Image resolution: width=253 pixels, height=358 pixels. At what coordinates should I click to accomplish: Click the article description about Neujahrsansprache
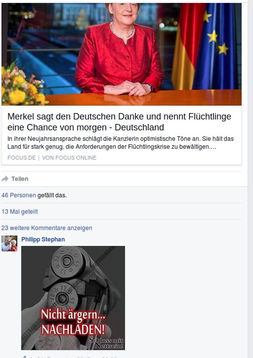point(121,143)
